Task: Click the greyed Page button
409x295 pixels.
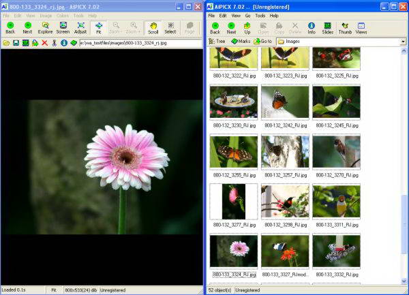Action: pos(190,28)
